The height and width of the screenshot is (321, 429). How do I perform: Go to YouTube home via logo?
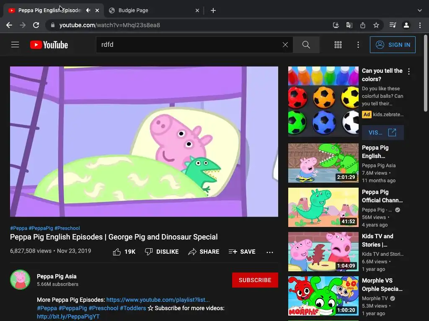click(49, 45)
